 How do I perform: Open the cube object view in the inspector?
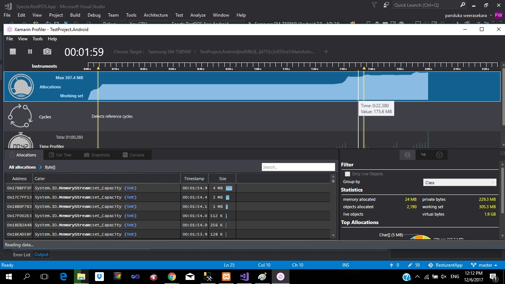(440, 155)
